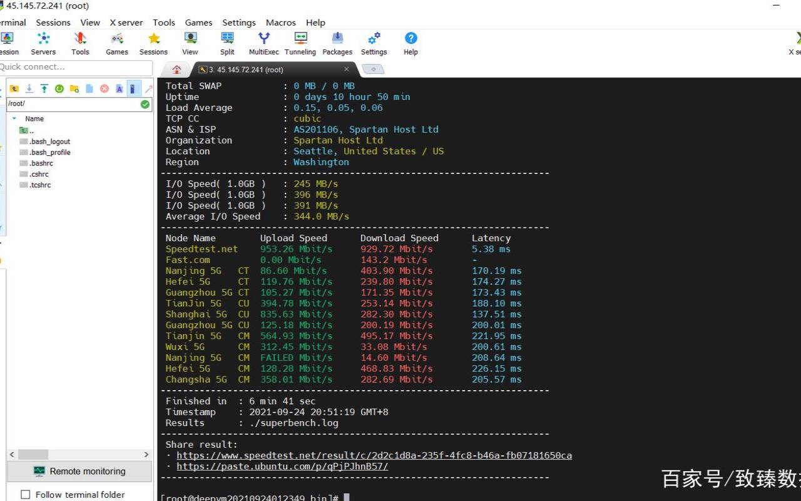Click the Seattle, United States / US location text
This screenshot has width=801, height=501.
369,152
